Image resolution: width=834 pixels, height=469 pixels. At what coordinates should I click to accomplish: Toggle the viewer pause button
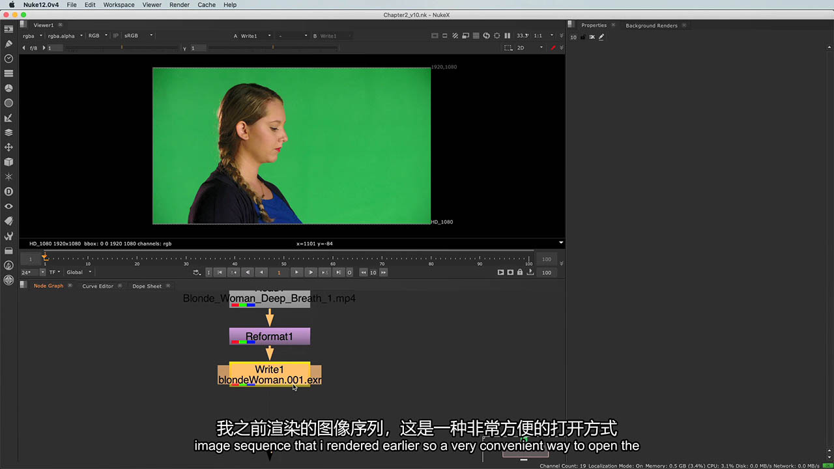[508, 36]
